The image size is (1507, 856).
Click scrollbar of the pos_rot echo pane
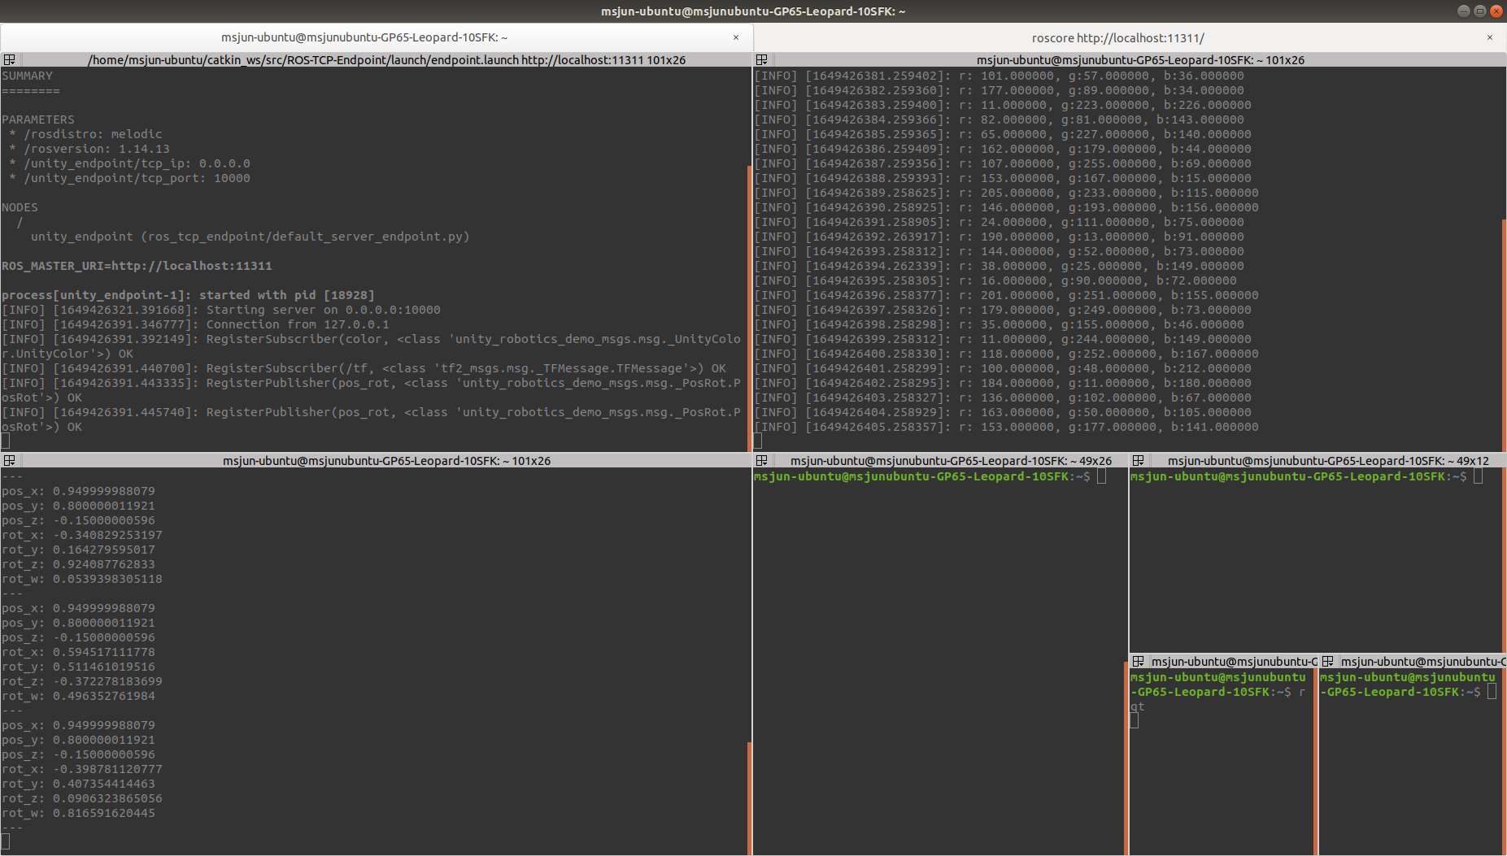pos(749,797)
